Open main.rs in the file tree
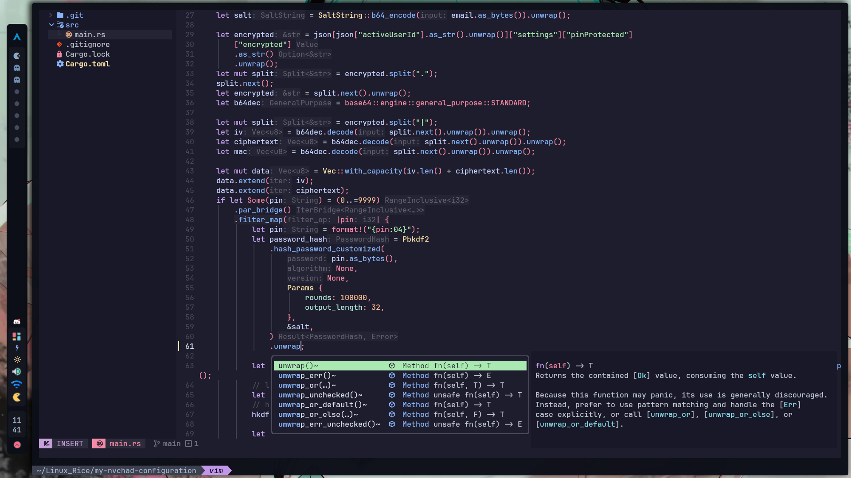This screenshot has height=478, width=851. pos(90,35)
